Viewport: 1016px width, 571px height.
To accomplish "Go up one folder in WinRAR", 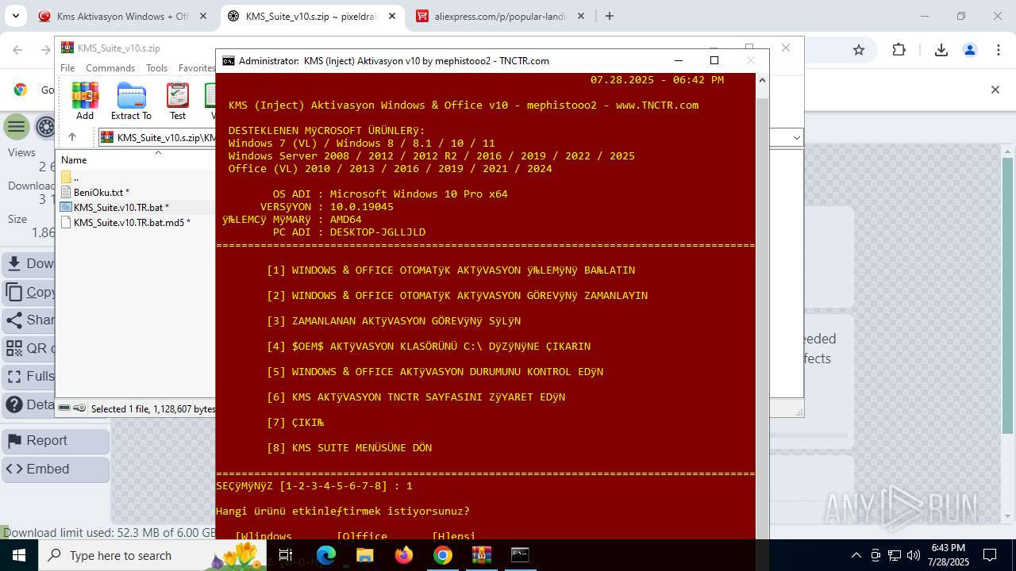I will 71,137.
